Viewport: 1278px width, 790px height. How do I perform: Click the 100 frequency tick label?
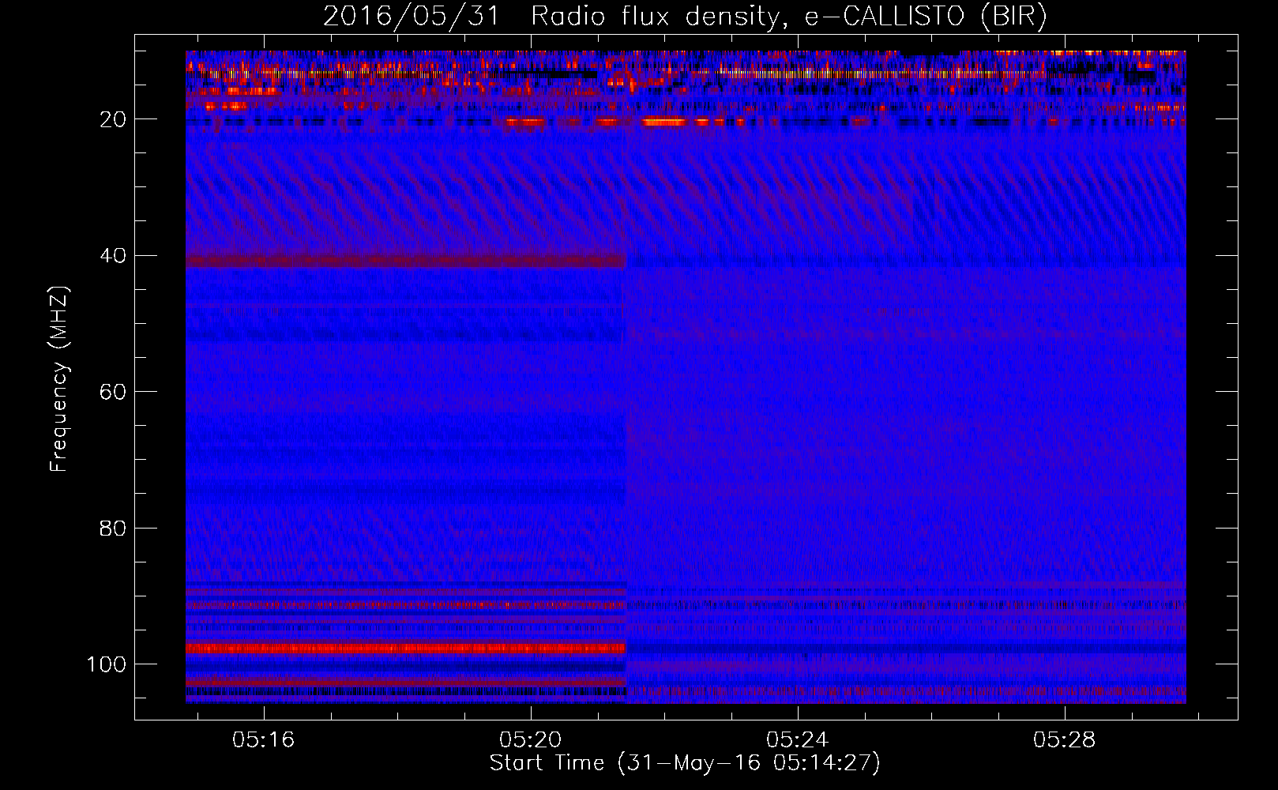[107, 664]
